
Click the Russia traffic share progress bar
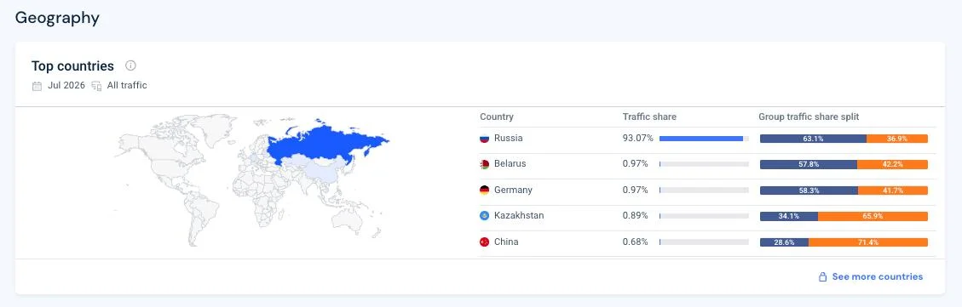point(704,139)
